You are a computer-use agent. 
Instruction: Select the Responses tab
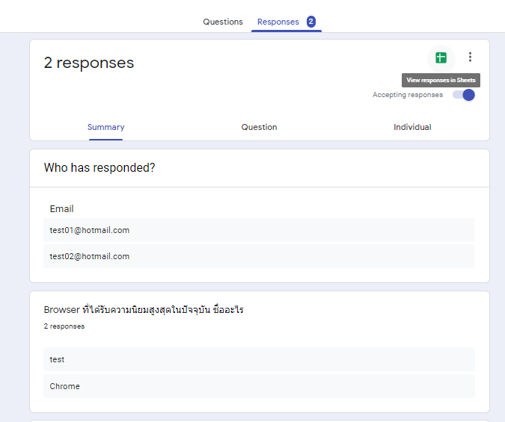coord(278,22)
